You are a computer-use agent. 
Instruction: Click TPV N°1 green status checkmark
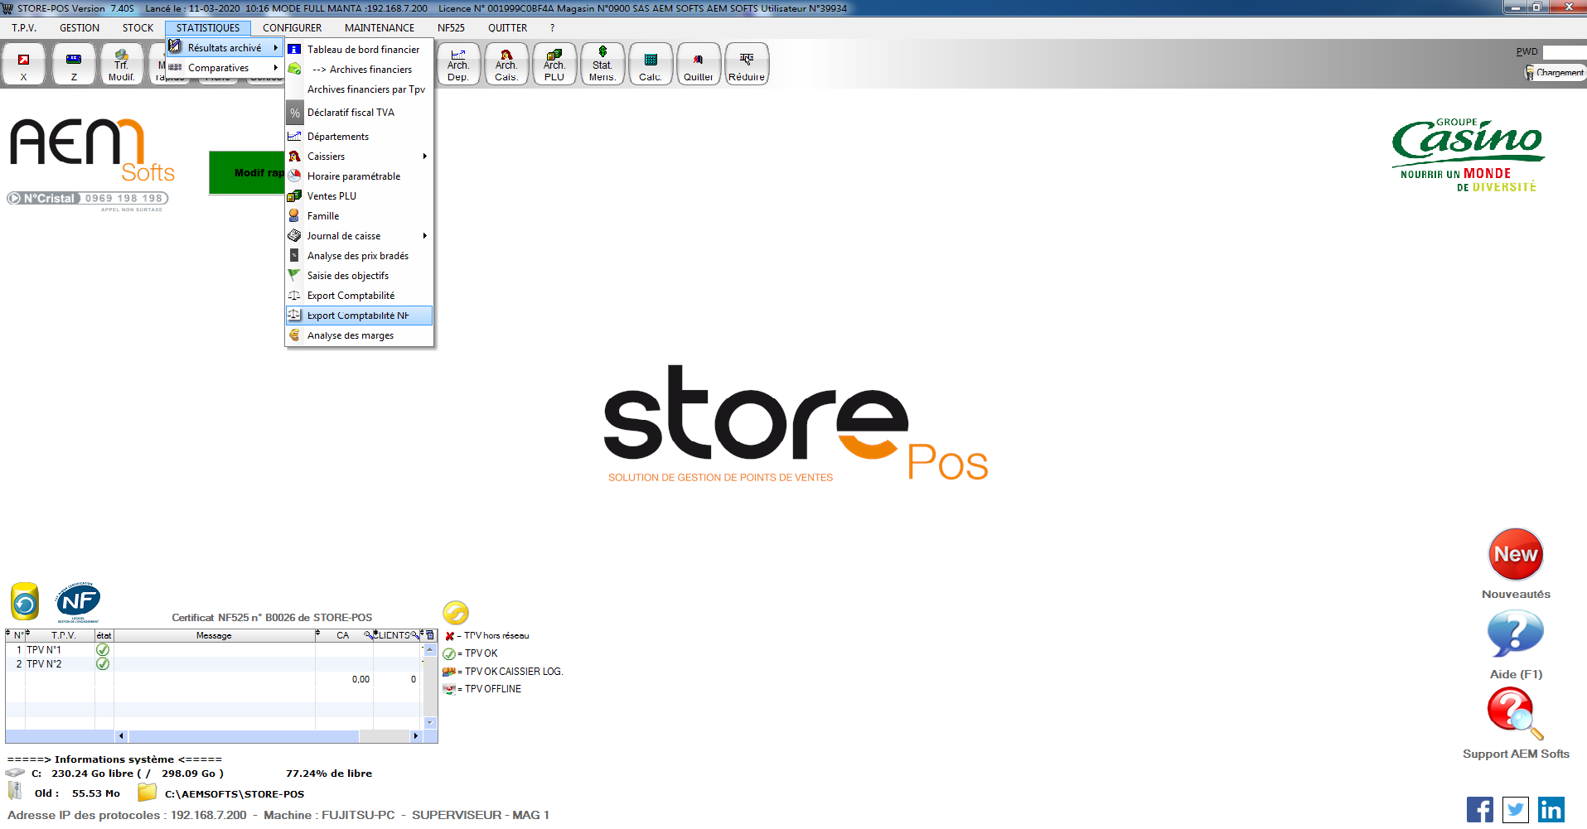pyautogui.click(x=103, y=650)
